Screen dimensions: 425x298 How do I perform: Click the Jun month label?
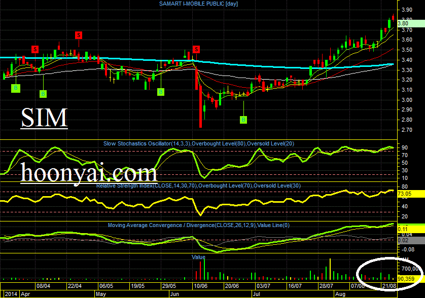[174, 294]
